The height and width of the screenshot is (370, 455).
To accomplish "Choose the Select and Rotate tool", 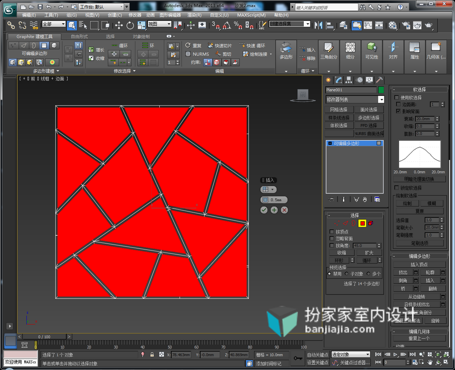I will click(x=130, y=25).
